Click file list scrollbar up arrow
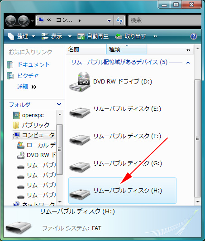205x241 pixels. tap(198, 48)
